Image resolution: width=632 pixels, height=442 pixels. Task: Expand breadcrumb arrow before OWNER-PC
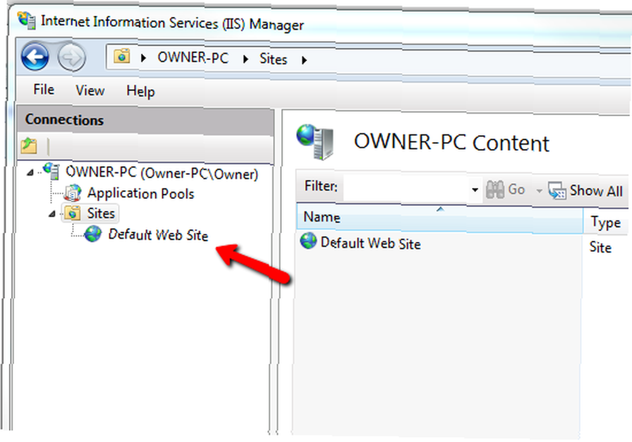point(143,58)
